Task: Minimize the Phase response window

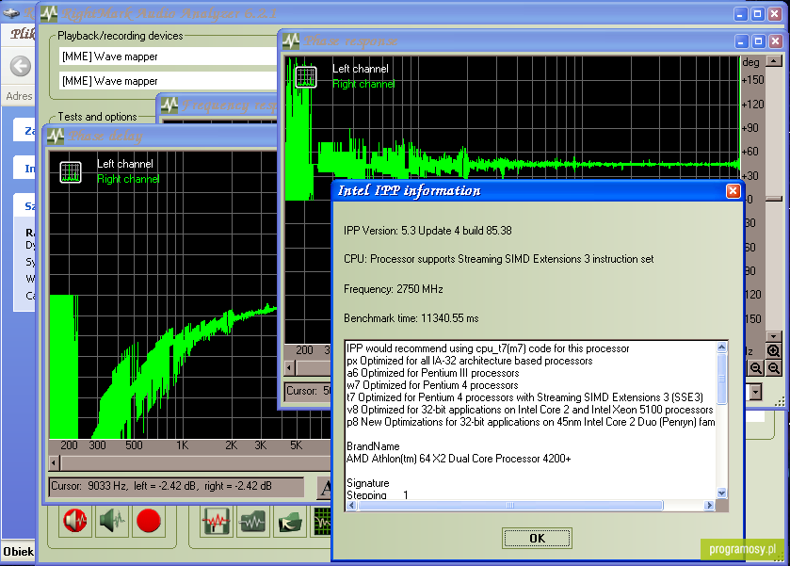Action: (741, 41)
